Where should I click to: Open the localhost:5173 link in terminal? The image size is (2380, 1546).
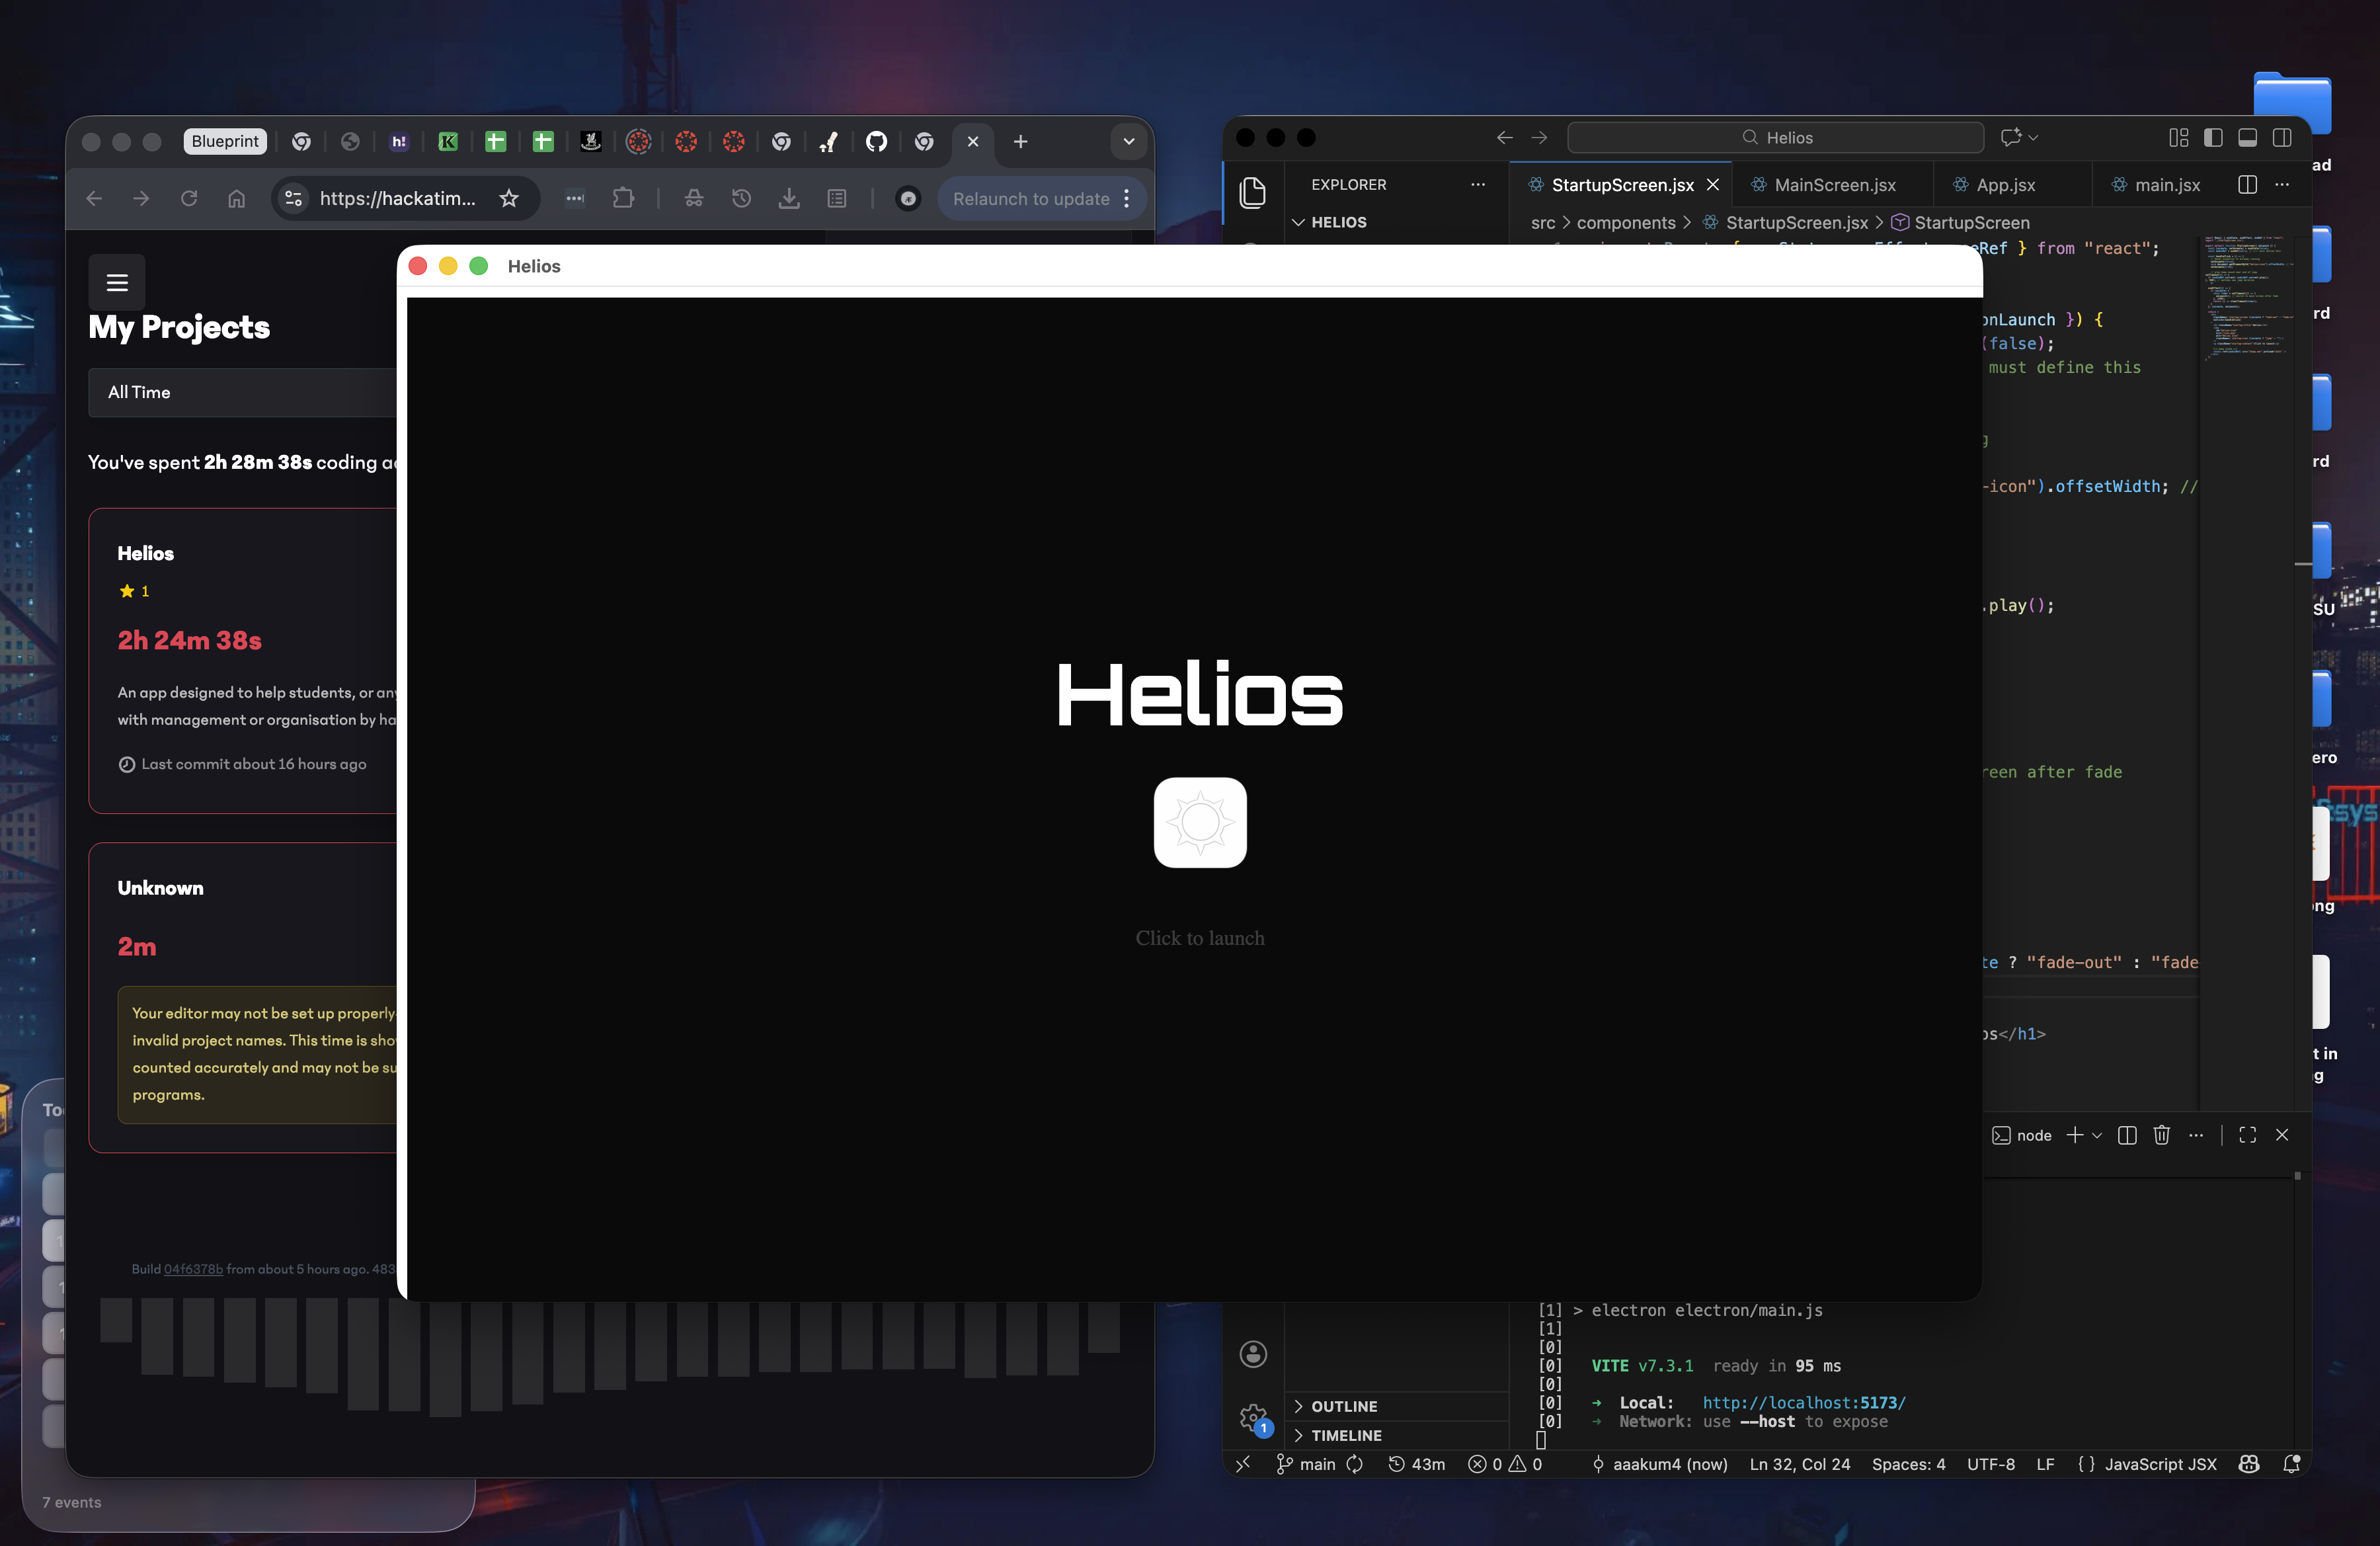point(1803,1403)
